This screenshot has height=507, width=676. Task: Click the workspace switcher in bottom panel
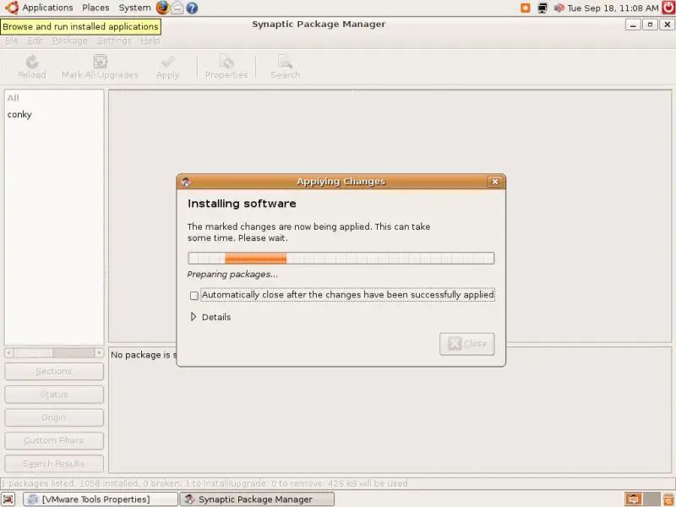(643, 499)
